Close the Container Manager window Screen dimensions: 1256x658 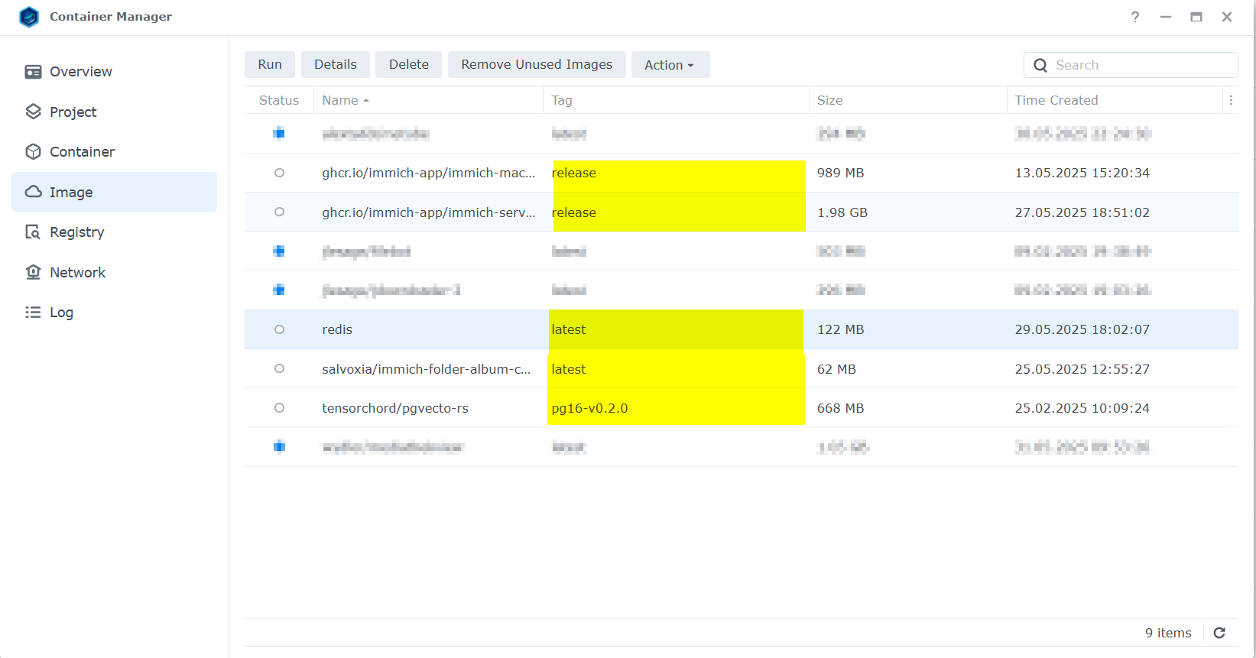[x=1227, y=17]
